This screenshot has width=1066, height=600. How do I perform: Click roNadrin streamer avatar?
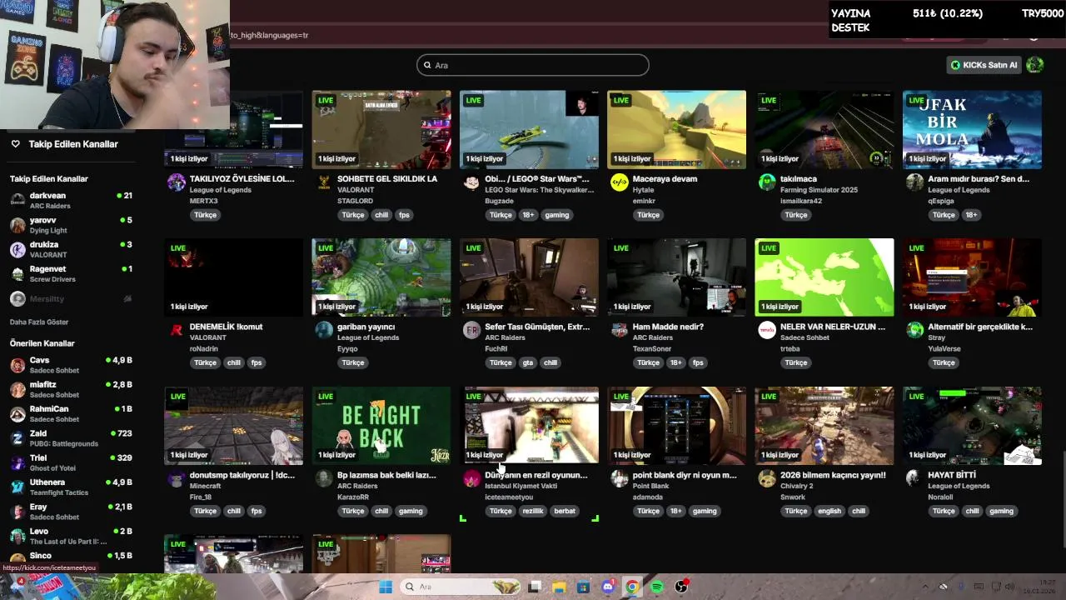(176, 331)
